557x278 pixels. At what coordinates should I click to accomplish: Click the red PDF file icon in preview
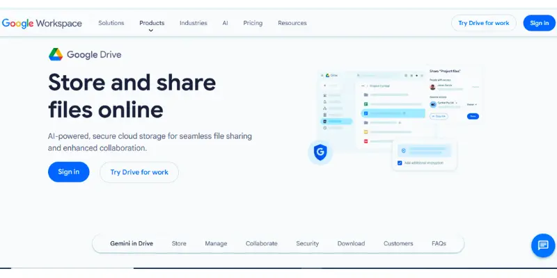pyautogui.click(x=365, y=140)
